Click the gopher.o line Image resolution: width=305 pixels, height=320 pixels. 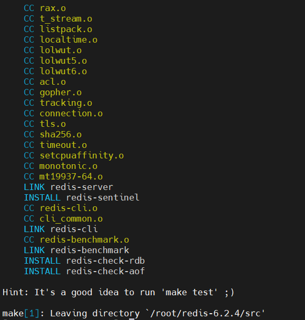pyautogui.click(x=53, y=93)
